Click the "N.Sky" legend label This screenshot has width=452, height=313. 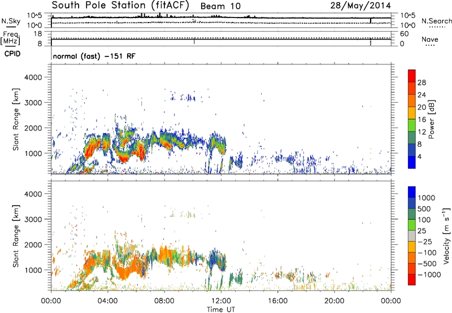click(11, 21)
